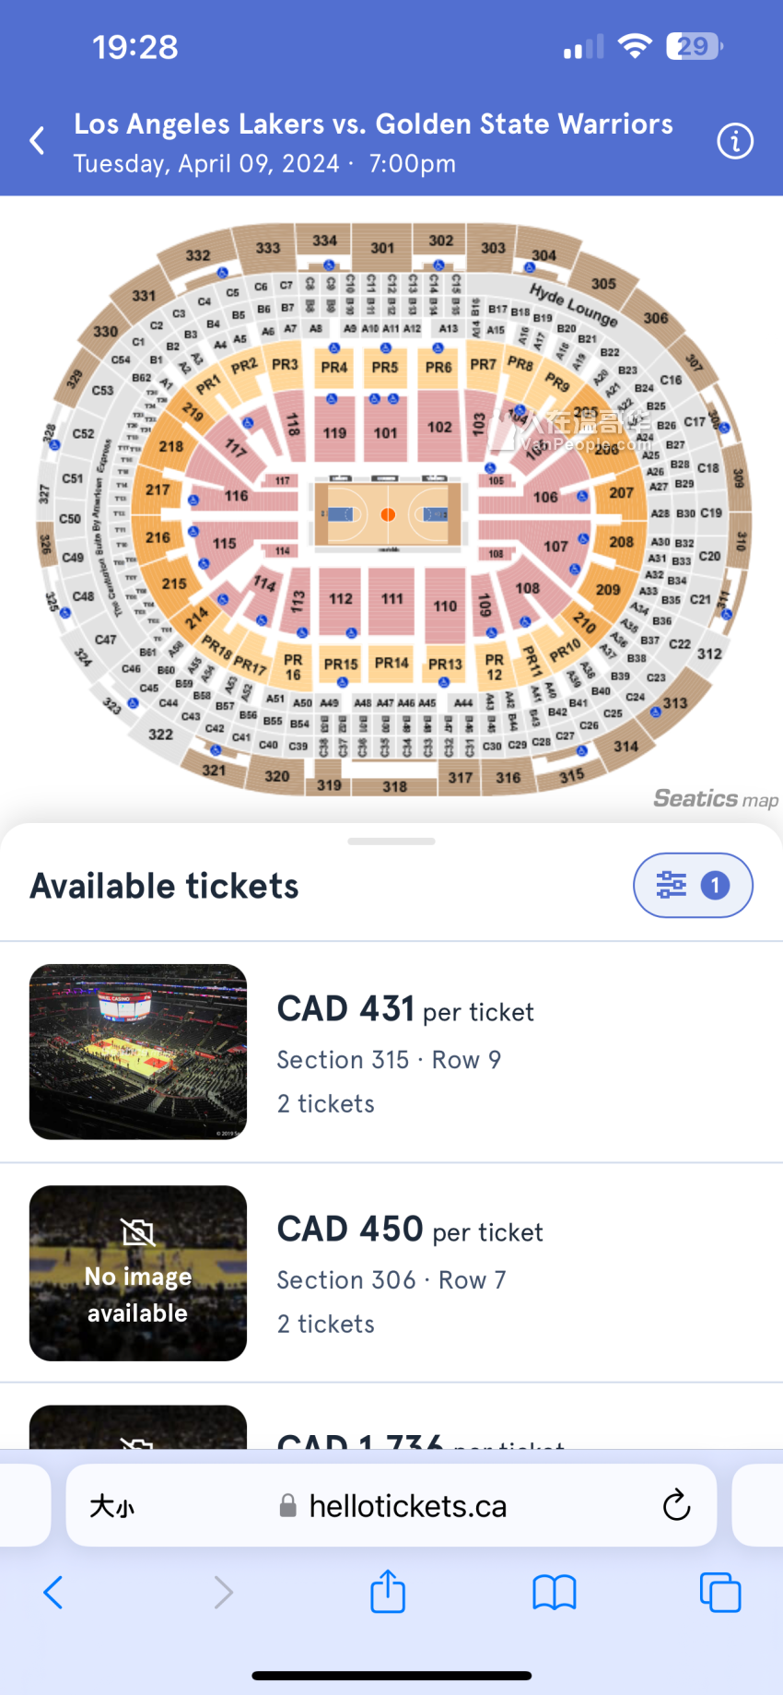Select section 318 on the seating chart
Viewport: 783px width, 1695px height.
[394, 786]
